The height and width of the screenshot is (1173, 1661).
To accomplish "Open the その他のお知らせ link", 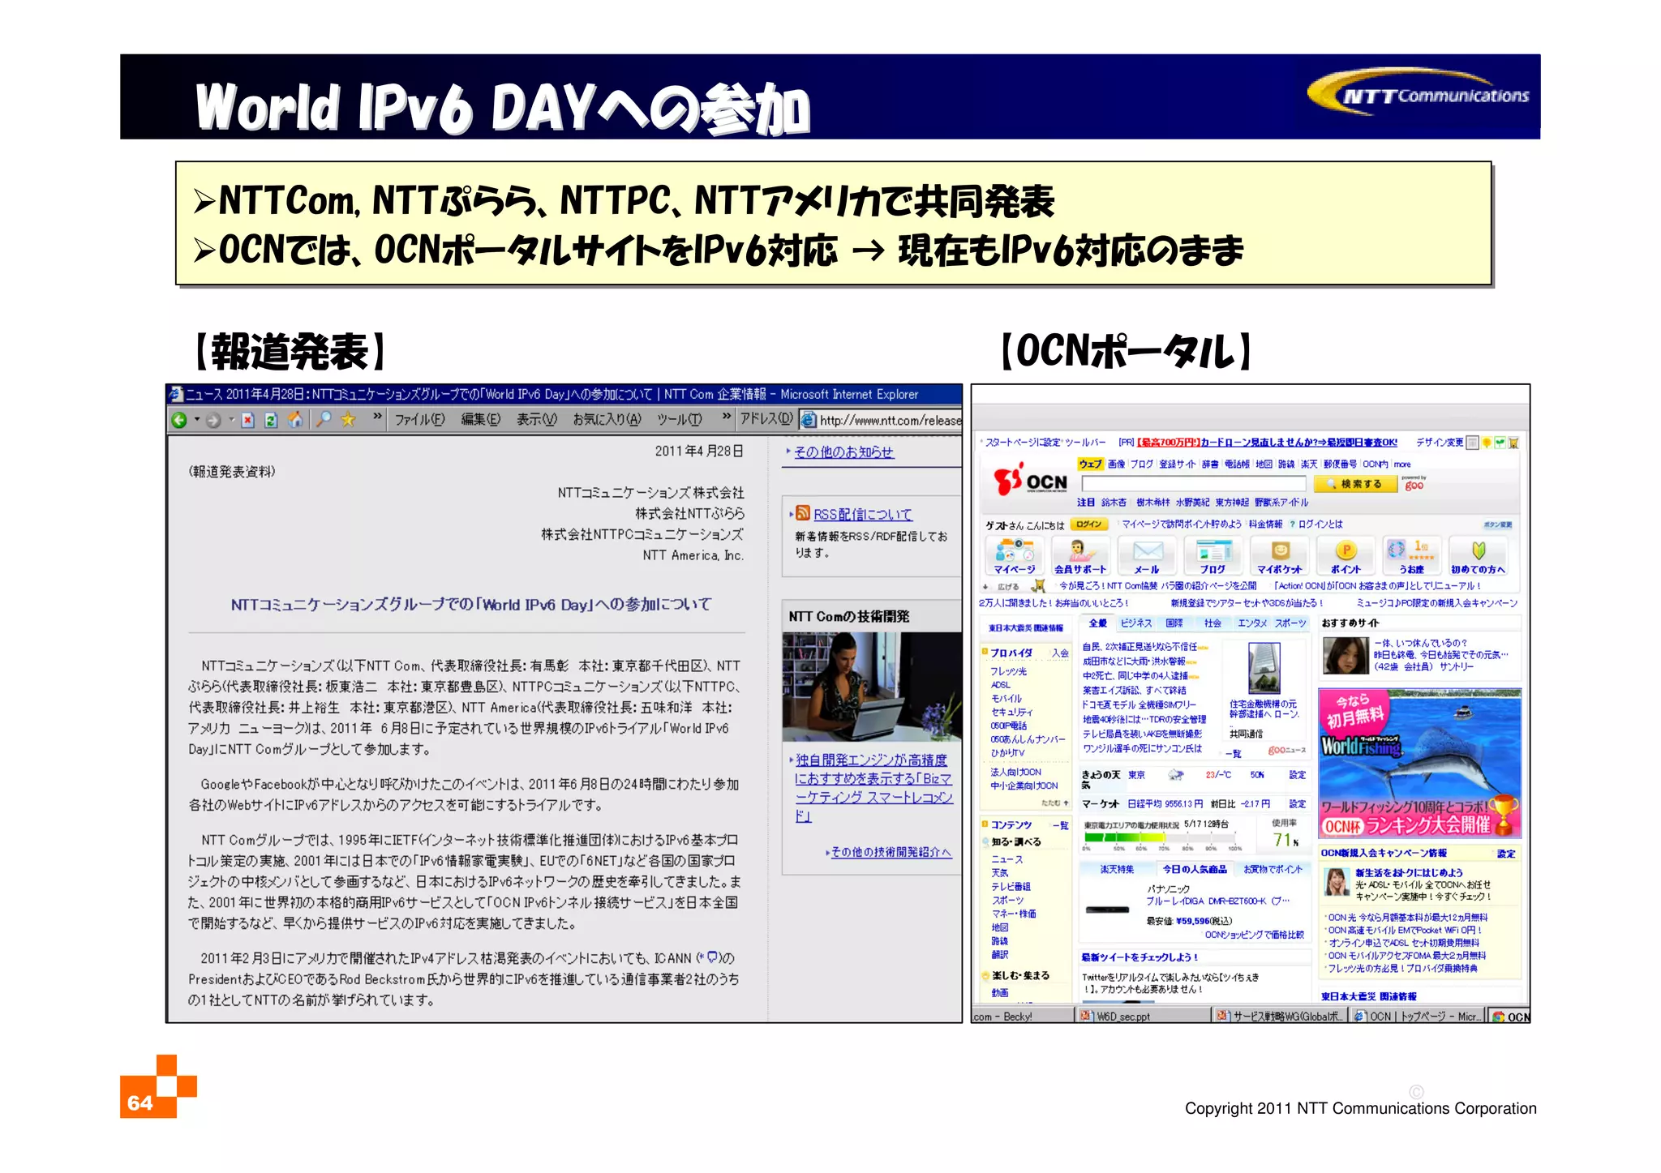I will (843, 452).
